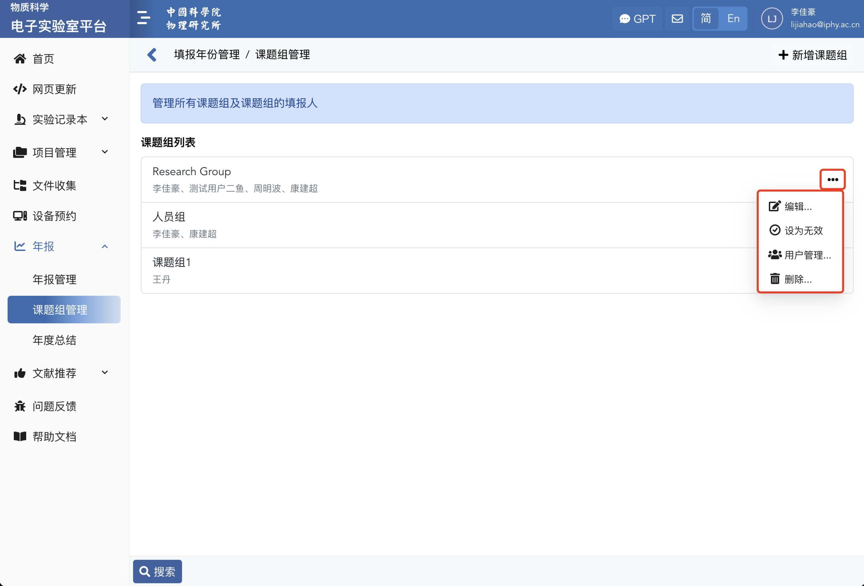Click the user name 李佳豪 in header
The image size is (864, 586).
click(803, 12)
